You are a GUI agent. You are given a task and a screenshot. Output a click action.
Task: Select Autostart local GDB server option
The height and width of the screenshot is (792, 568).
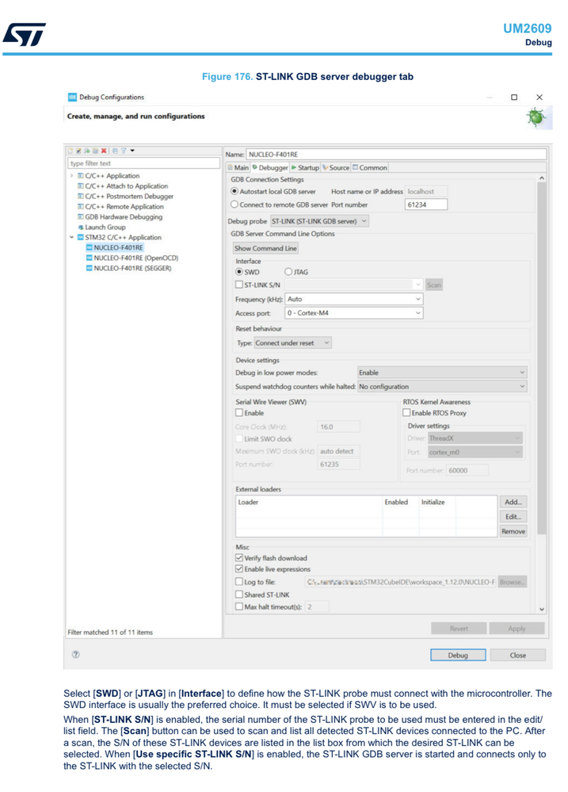[234, 191]
